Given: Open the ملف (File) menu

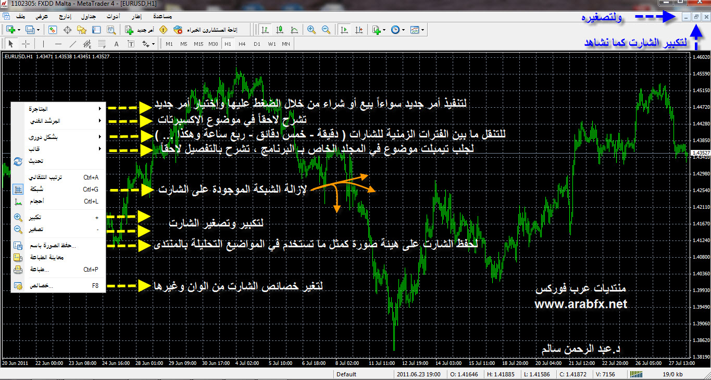Looking at the screenshot, I should click(x=21, y=16).
